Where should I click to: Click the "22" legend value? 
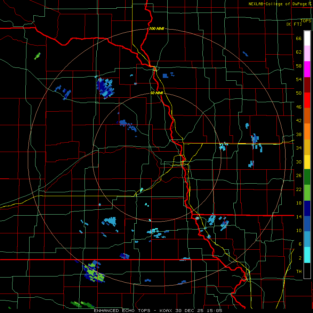pos(299,189)
